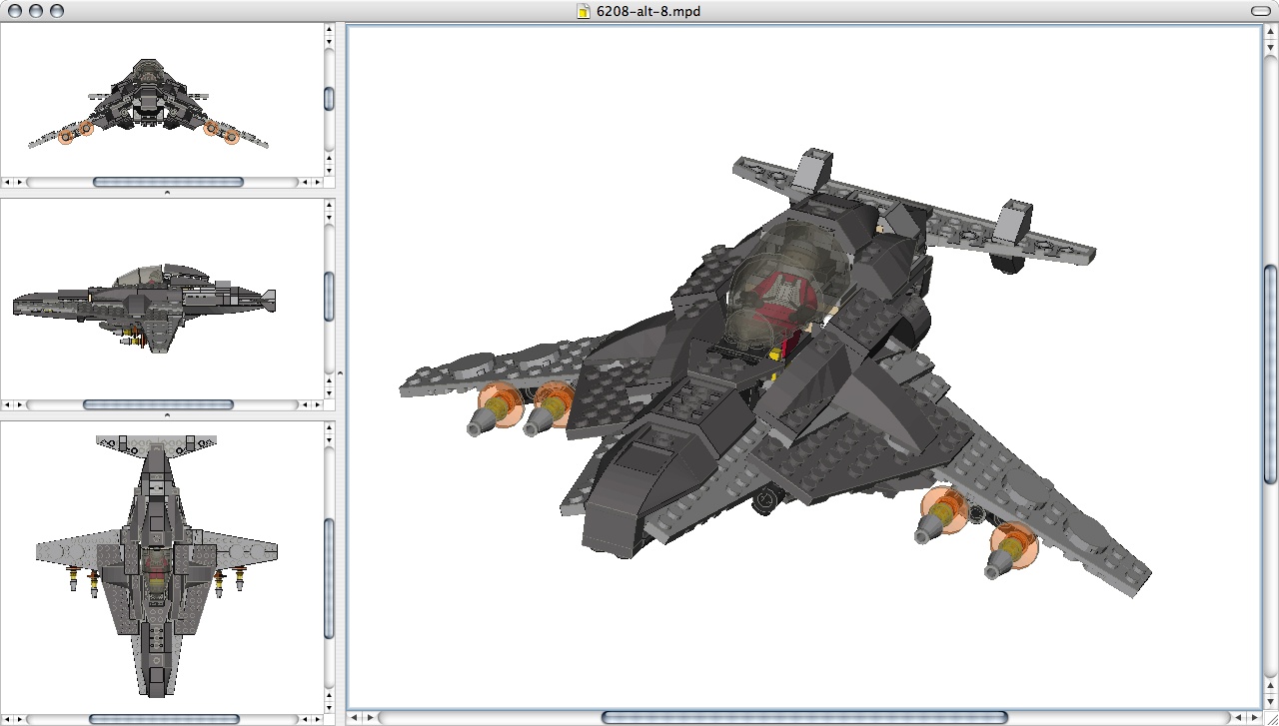Click the down arrow on the side-view panel's vertical scrollbar
Viewport: 1279px width, 726px height.
pyautogui.click(x=329, y=394)
